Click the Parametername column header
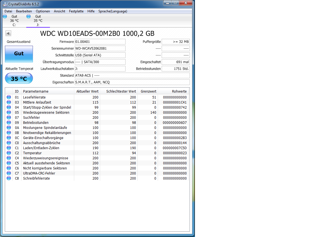Viewport: 325px width, 237px height. (x=47, y=91)
